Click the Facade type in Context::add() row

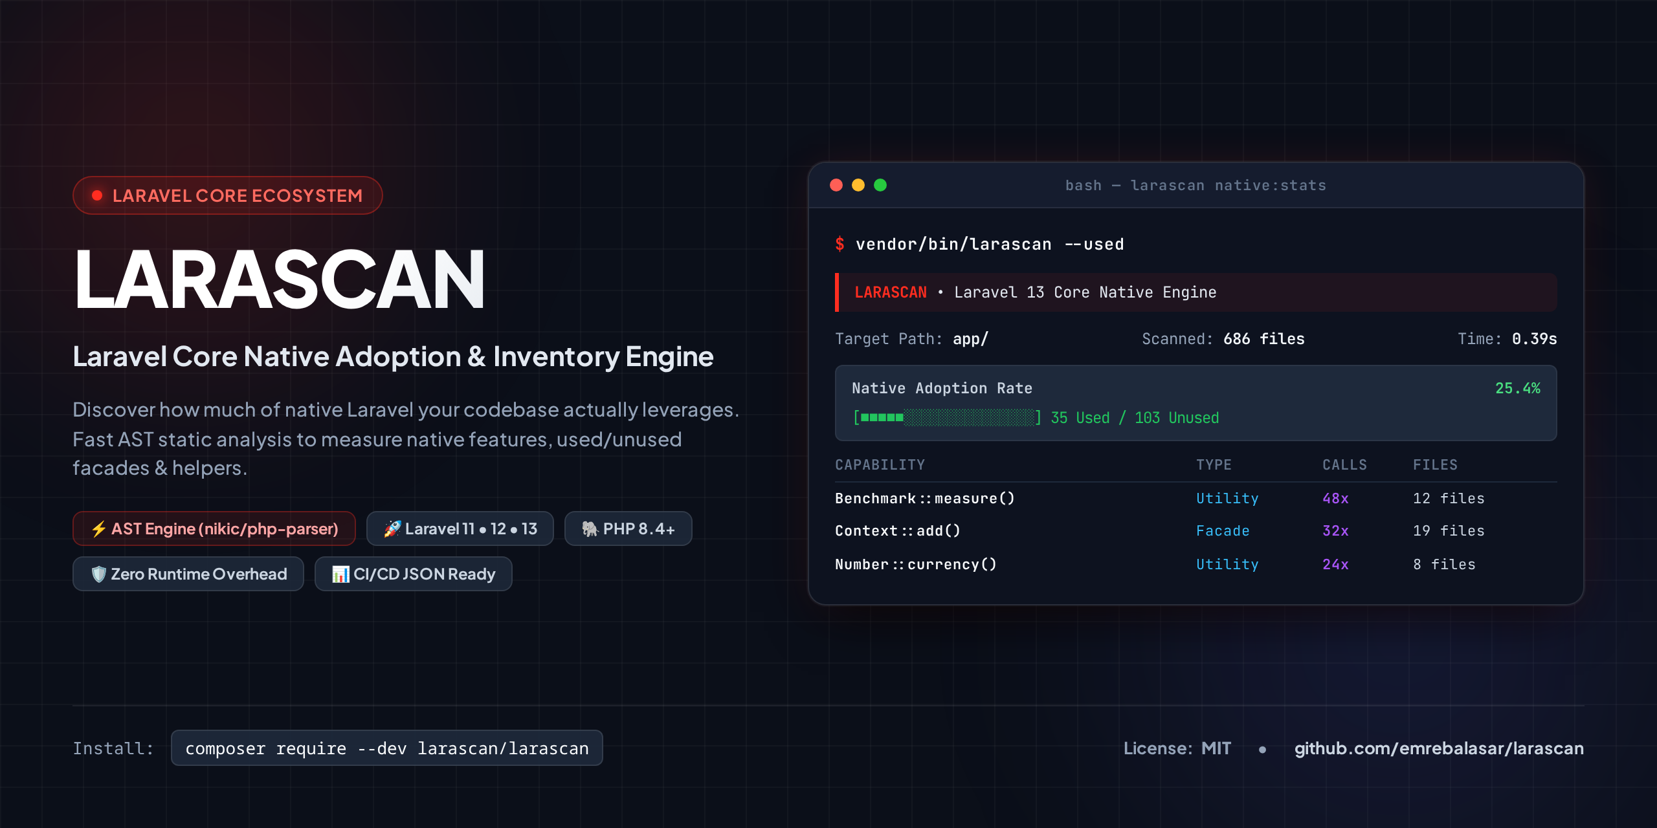(1223, 530)
